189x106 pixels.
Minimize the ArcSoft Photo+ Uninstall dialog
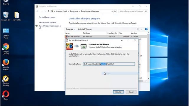[122, 41]
